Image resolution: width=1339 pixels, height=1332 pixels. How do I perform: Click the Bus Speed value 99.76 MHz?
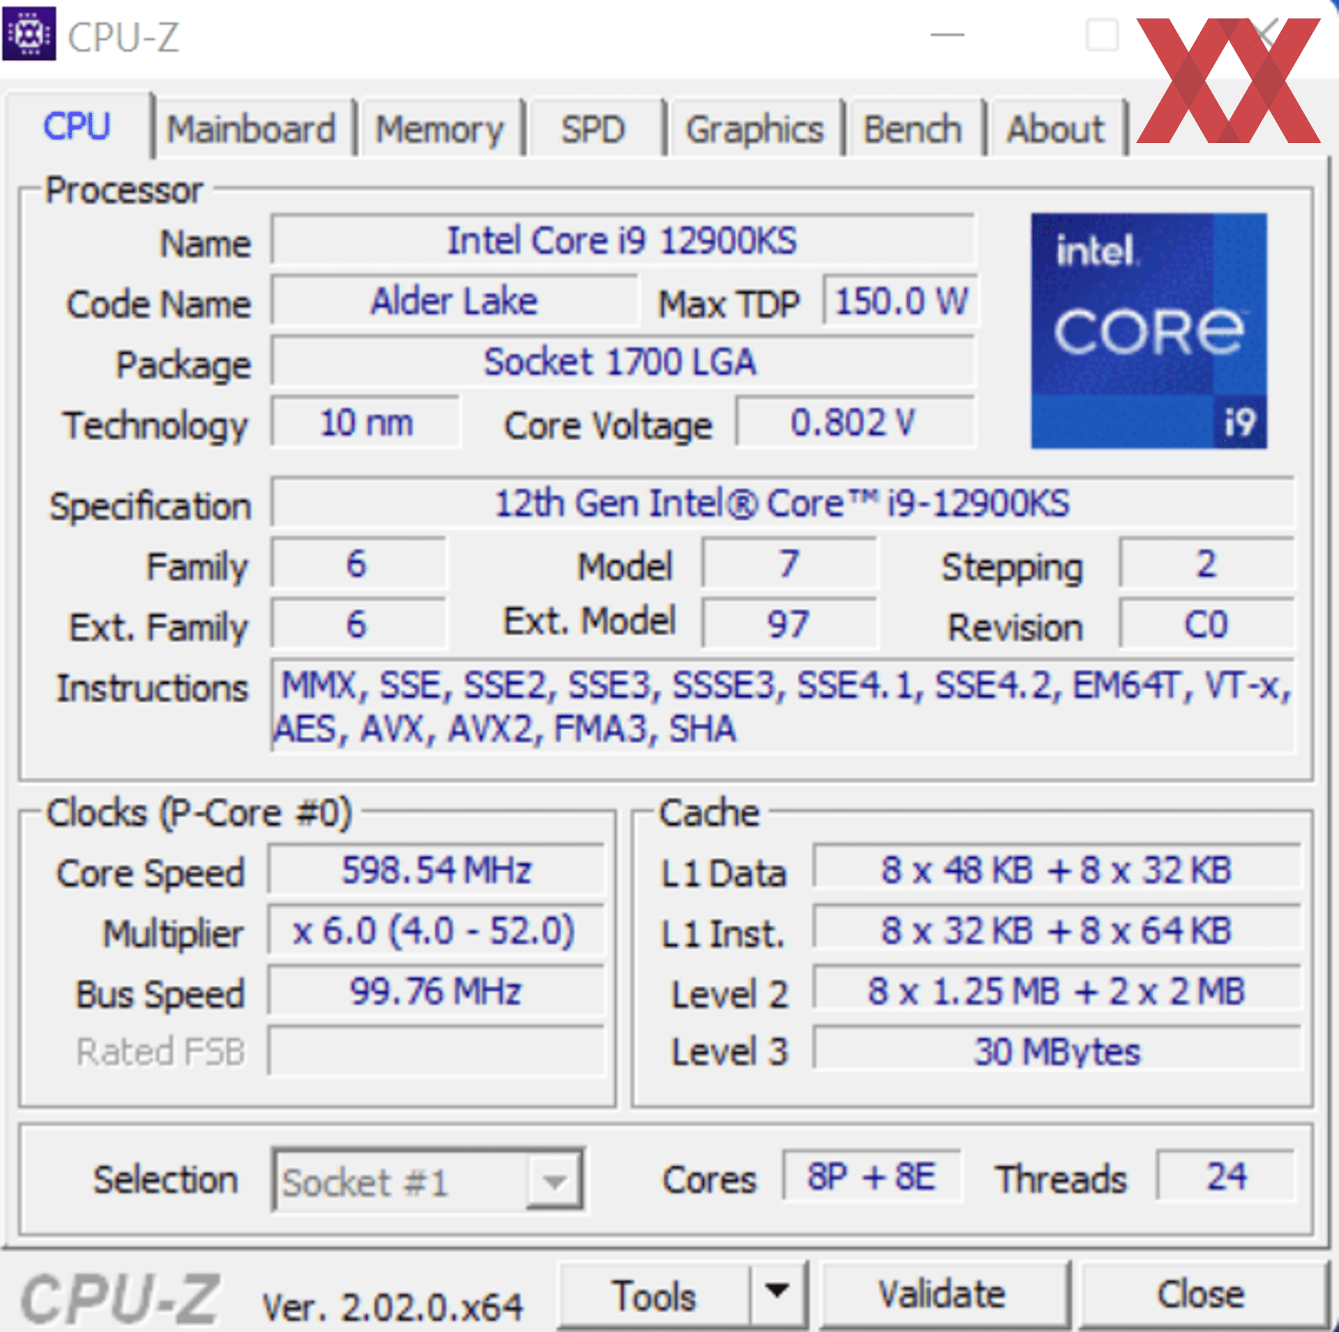(x=437, y=991)
